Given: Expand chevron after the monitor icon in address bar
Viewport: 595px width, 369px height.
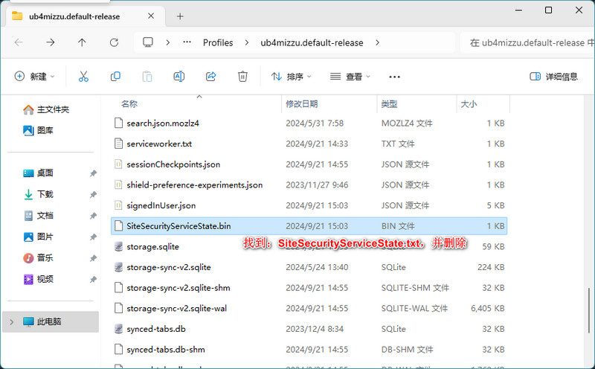Looking at the screenshot, I should coord(168,42).
